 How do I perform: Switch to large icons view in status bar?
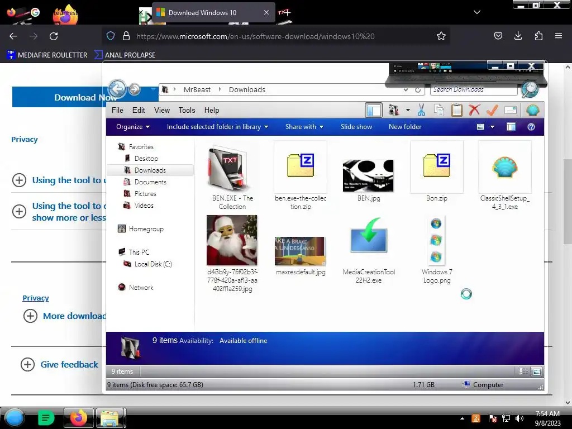coord(537,371)
